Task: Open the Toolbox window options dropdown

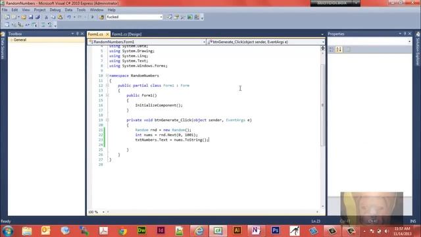Action: click(x=72, y=34)
